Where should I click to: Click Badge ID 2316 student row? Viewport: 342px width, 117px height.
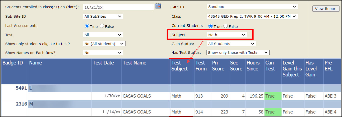[x=21, y=104]
